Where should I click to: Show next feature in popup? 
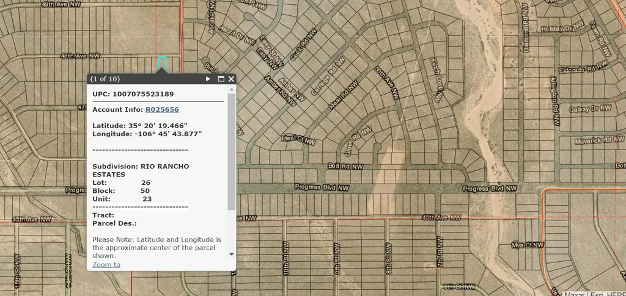coord(208,79)
